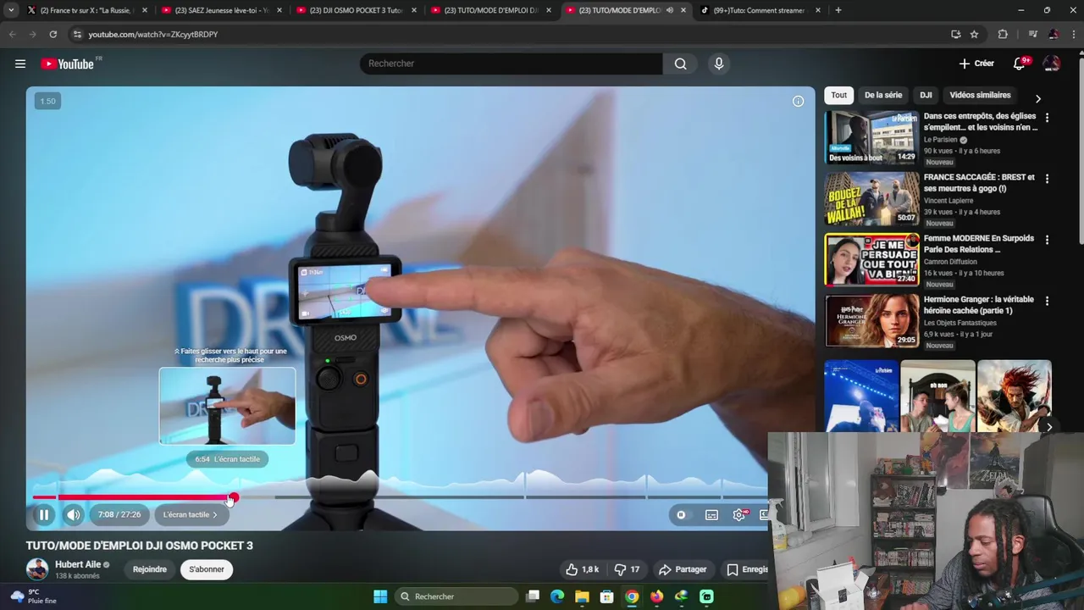Switch to DJI OSMO POCKET 3 Tuto tab
Screen dimensions: 1084x610
pos(356,10)
